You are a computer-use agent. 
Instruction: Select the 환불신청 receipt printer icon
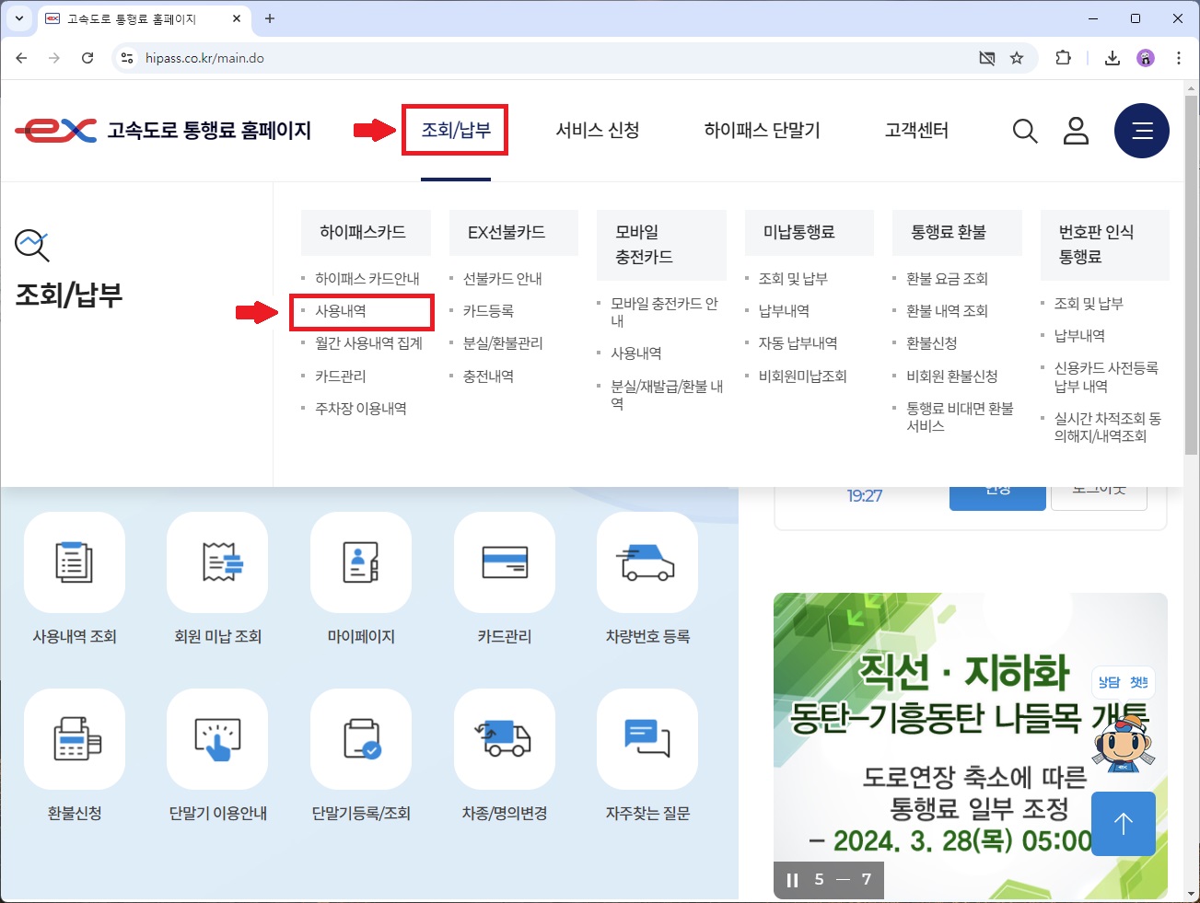[x=74, y=738]
